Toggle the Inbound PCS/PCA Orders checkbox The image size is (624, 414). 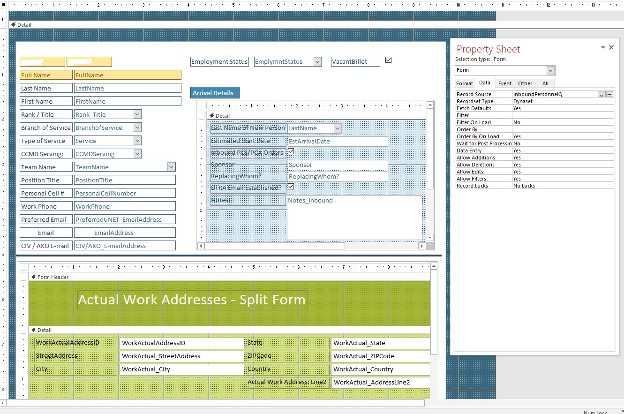[x=291, y=151]
